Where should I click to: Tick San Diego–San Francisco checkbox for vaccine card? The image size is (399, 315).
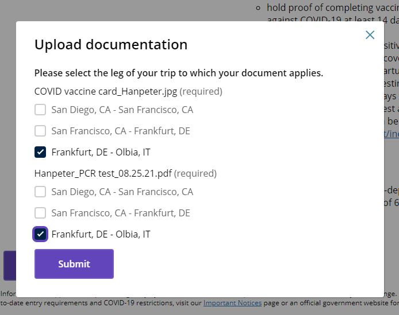pos(40,110)
